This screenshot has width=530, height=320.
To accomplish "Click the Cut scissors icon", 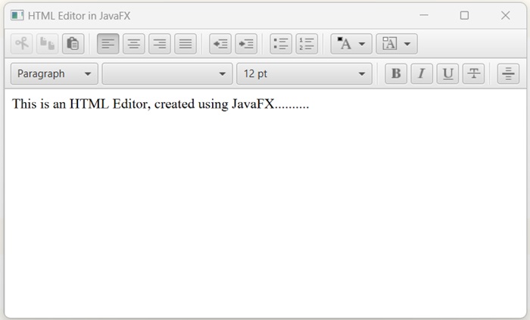I will (22, 44).
